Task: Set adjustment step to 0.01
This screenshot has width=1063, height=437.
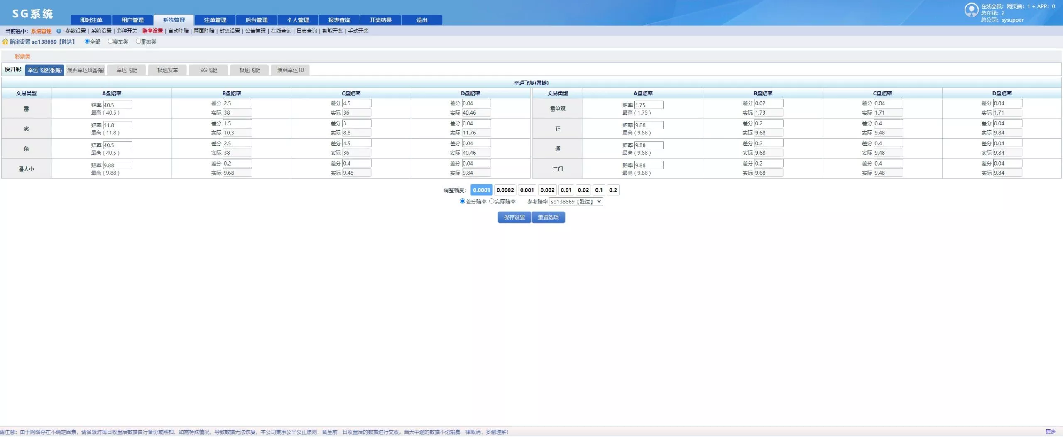Action: 566,190
